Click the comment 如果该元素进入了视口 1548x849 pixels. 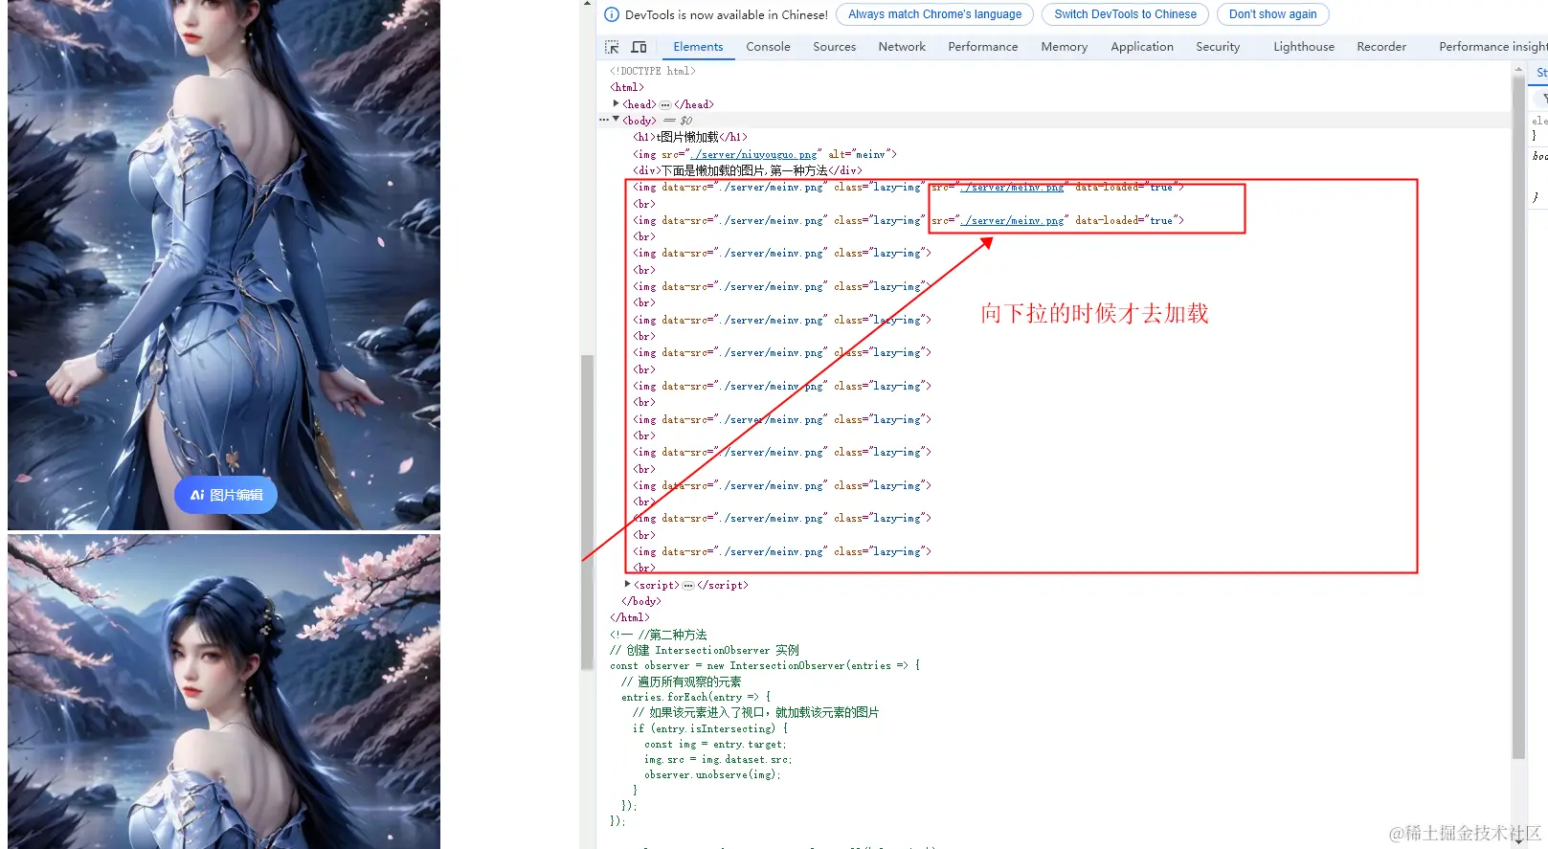coord(755,712)
